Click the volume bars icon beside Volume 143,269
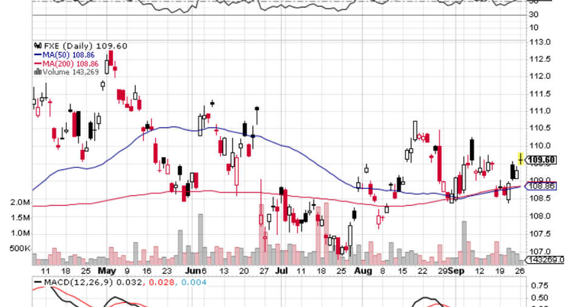The image size is (566, 307). point(38,72)
